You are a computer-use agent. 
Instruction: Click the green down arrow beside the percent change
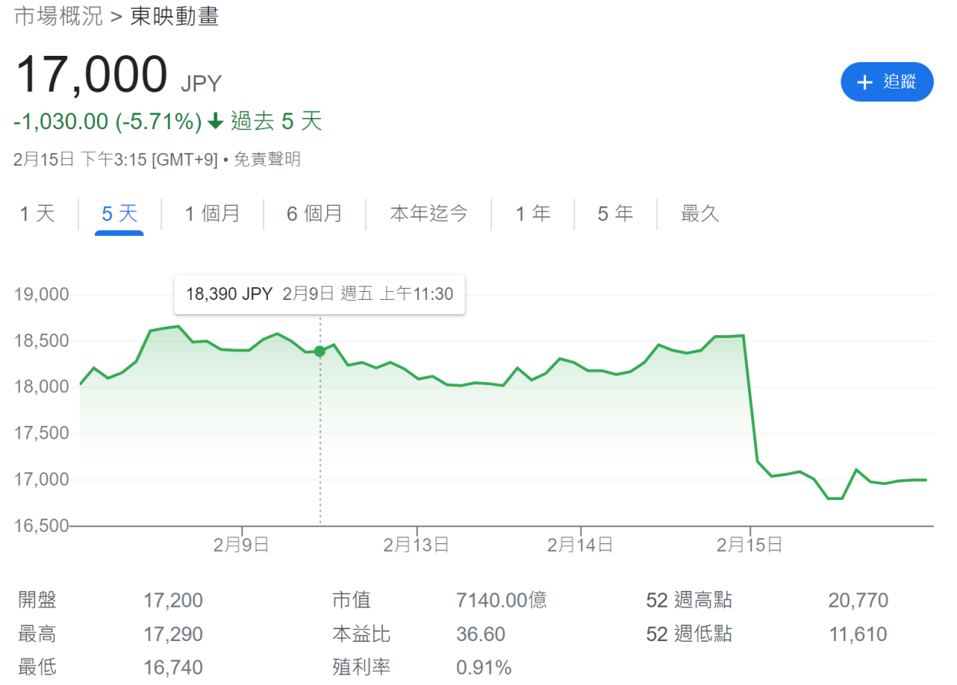[215, 122]
